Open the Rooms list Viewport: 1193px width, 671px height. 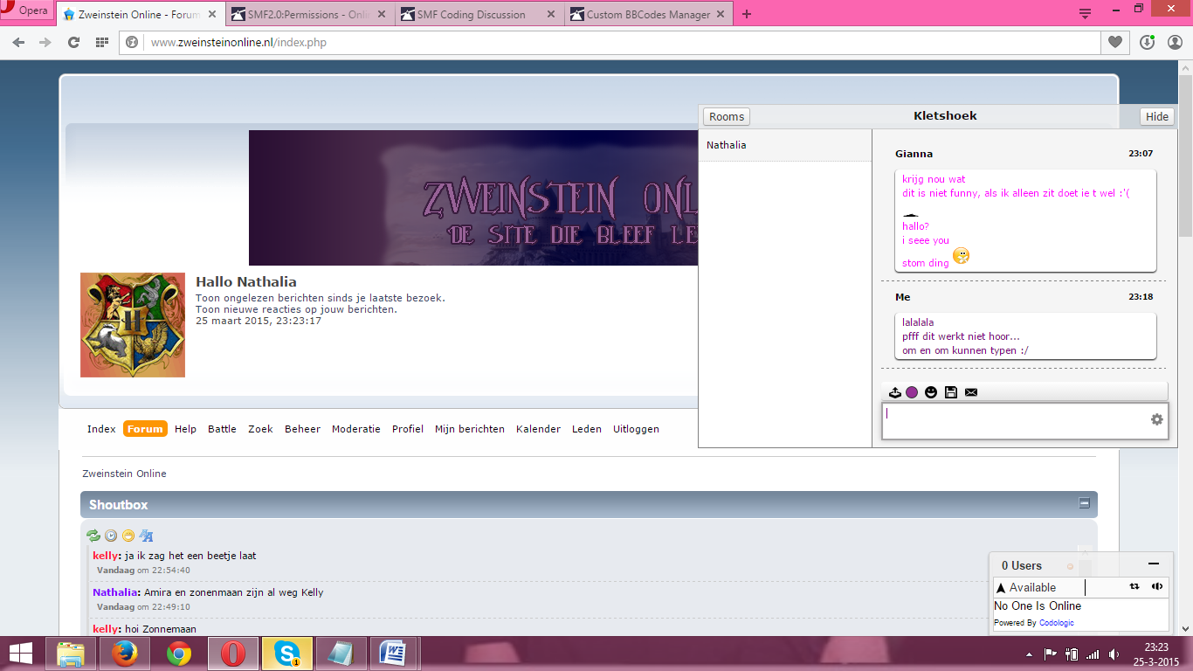[727, 116]
